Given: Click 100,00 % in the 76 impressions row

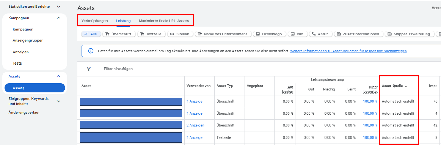Looking at the screenshot, I should click(x=370, y=101).
